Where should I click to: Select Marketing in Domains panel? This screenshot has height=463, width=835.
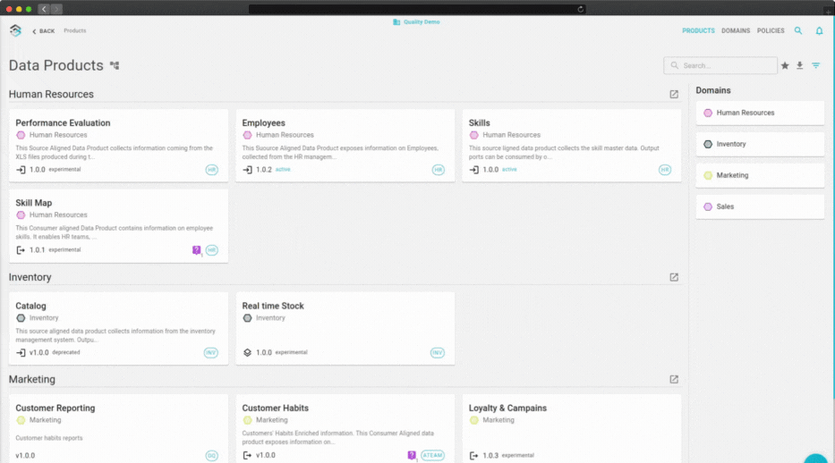pos(760,175)
